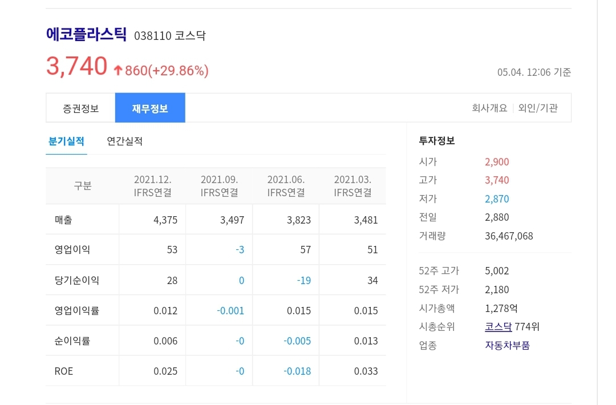This screenshot has width=616, height=405.
Task: Click the timestamp 05.04. 12:06 기준
Action: coord(533,72)
